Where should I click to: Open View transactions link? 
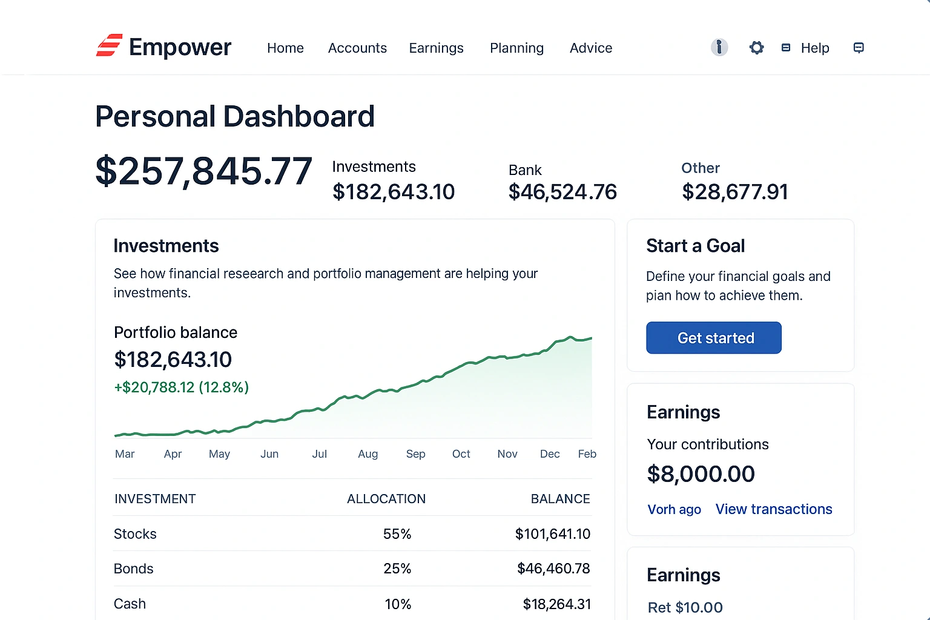click(x=774, y=509)
